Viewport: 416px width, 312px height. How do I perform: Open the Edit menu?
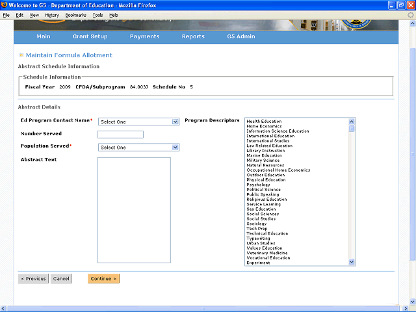[x=19, y=15]
